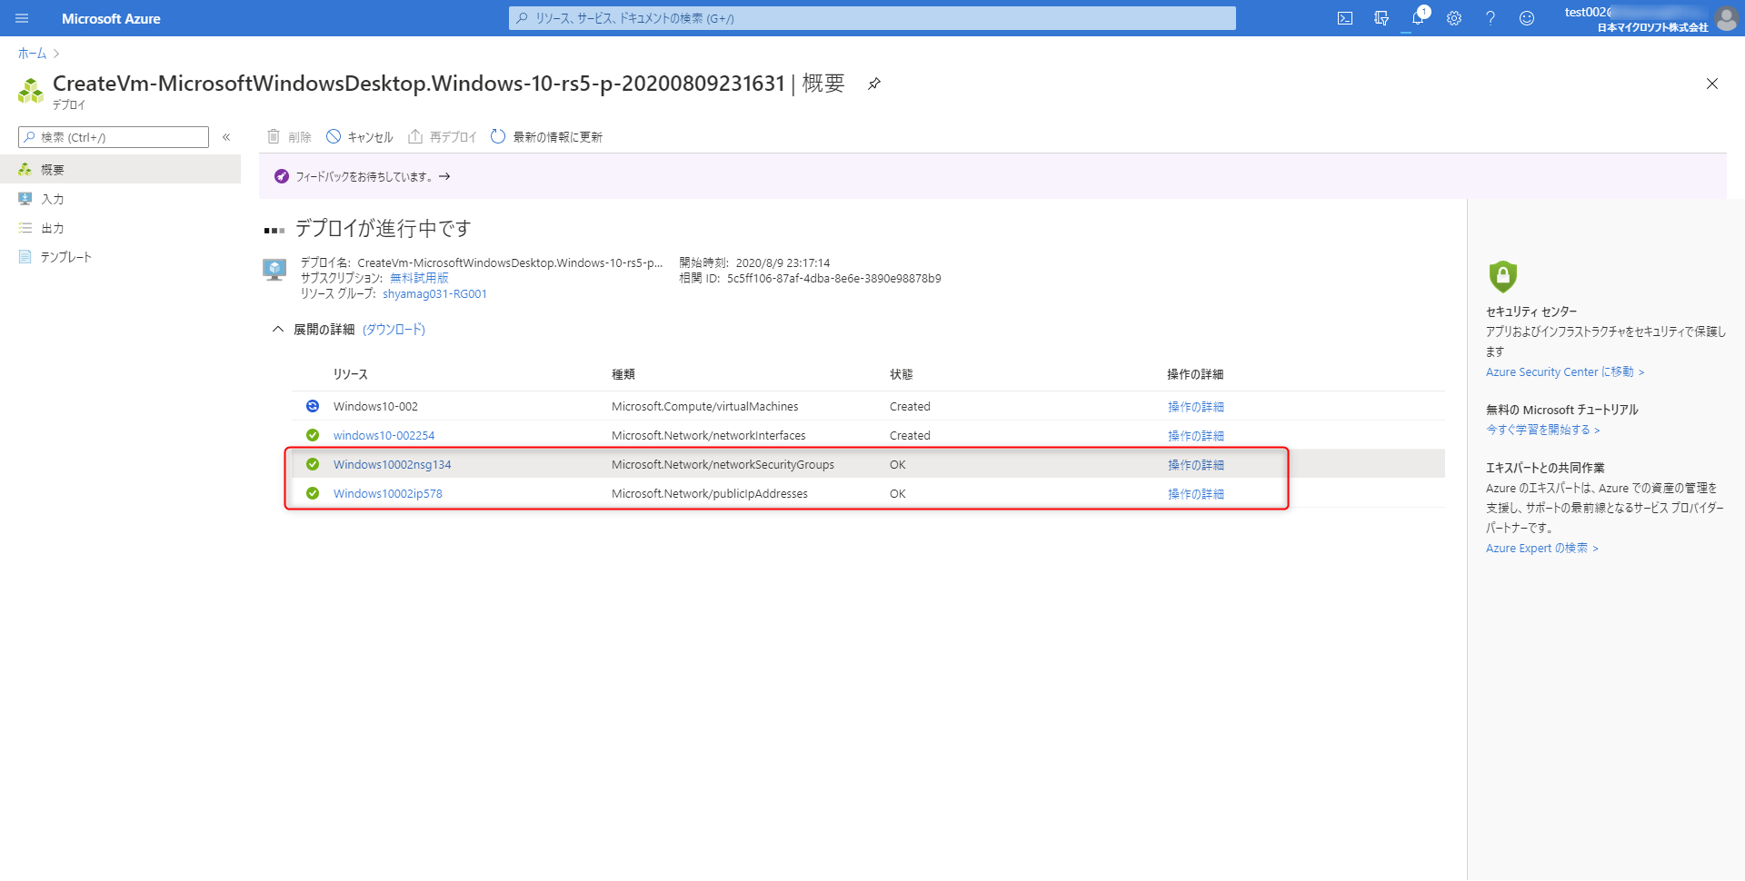Image resolution: width=1745 pixels, height=881 pixels.
Task: Select 出力 in the left menu
Action: [120, 228]
